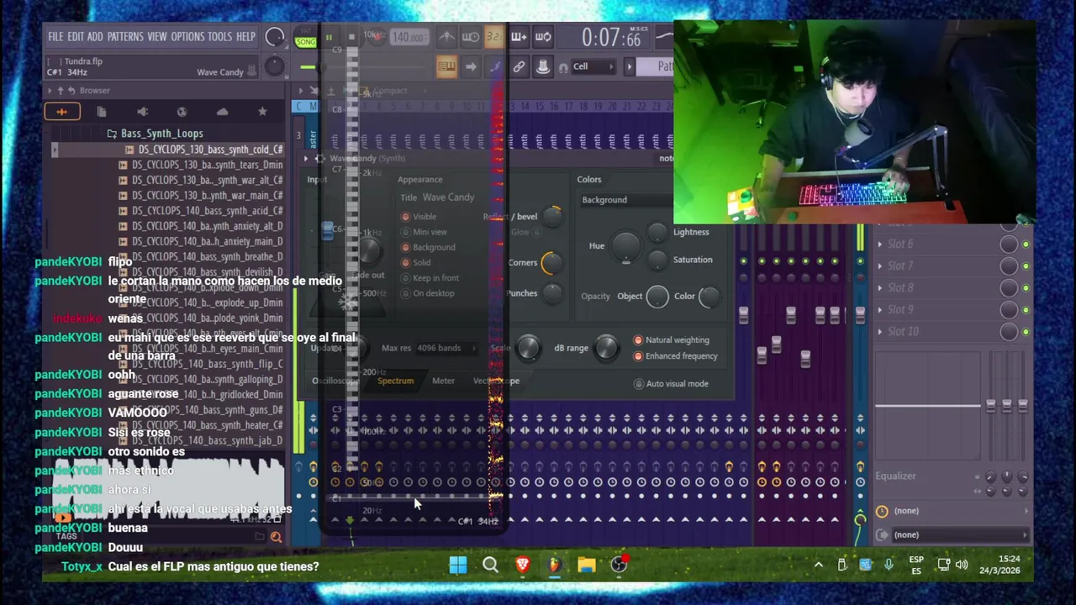The width and height of the screenshot is (1076, 605).
Task: Toggle the overdub (blend recording) icon
Action: [x=519, y=36]
